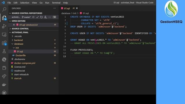Refresh the repository with circular arrow
The image size is (185, 104).
tap(41, 17)
